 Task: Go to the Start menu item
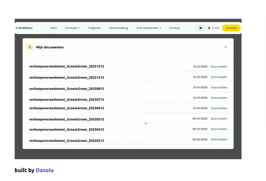[54, 28]
